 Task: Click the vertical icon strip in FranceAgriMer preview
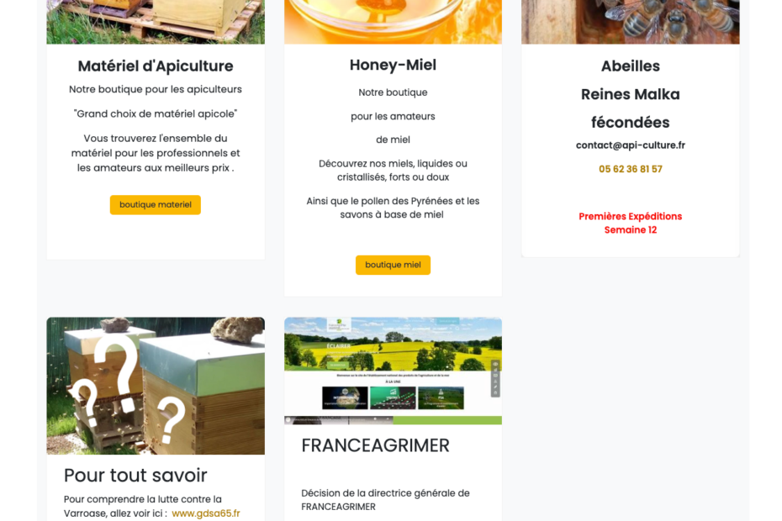click(x=495, y=378)
